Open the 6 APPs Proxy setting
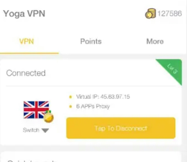The image size is (187, 162). point(93,106)
